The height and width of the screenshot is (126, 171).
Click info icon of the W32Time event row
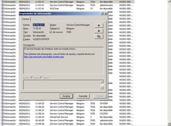(2, 8)
